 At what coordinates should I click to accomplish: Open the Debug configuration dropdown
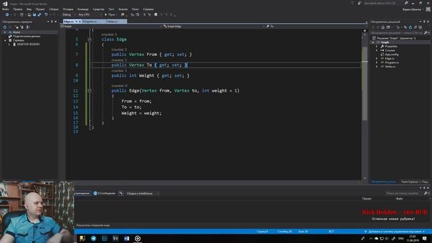pyautogui.click(x=68, y=15)
